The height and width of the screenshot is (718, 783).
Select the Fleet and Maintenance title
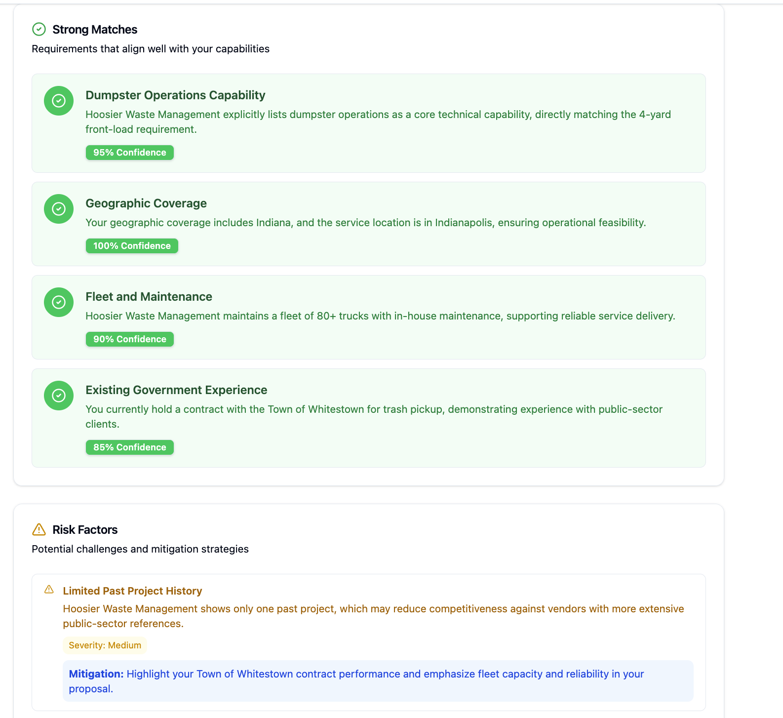[149, 297]
